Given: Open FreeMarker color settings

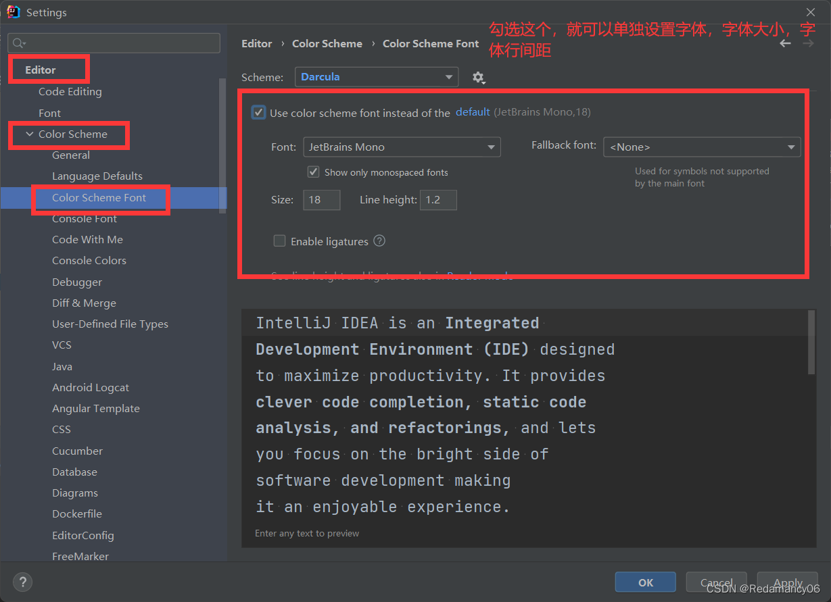Looking at the screenshot, I should click(x=80, y=556).
